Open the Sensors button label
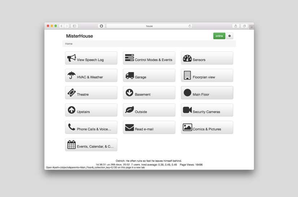Image resolution: width=298 pixels, height=197 pixels. 199,60
